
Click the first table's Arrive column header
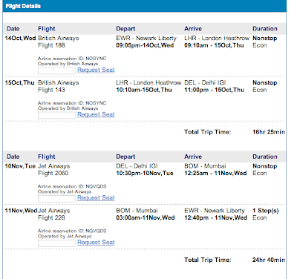tap(193, 29)
